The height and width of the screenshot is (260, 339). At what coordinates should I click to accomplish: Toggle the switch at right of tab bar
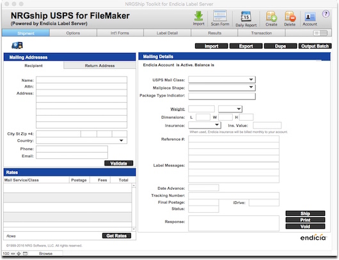320,33
